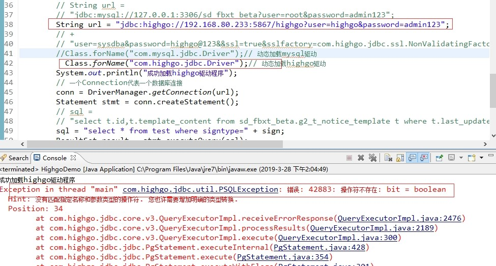Remove all terminated launches via double X icon
This screenshot has width=496, height=266.
(x=372, y=158)
